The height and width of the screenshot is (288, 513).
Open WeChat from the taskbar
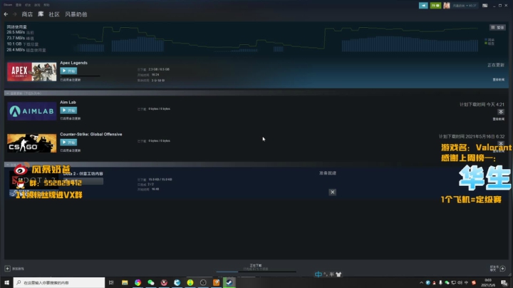pos(151,282)
